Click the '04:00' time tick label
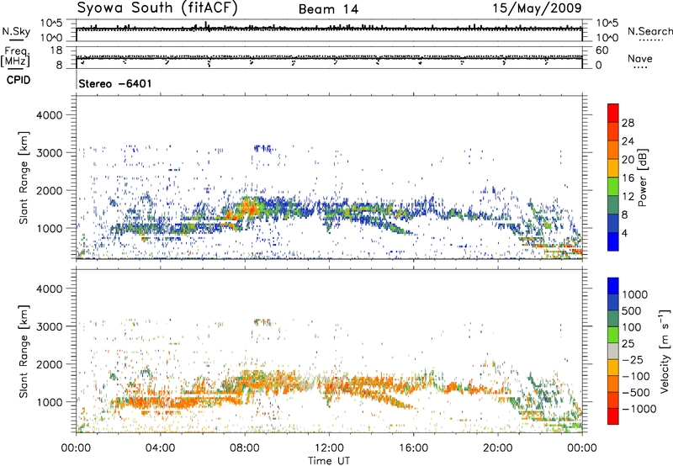 (161, 448)
